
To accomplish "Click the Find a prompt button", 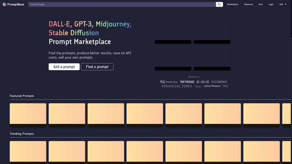I will (x=97, y=67).
